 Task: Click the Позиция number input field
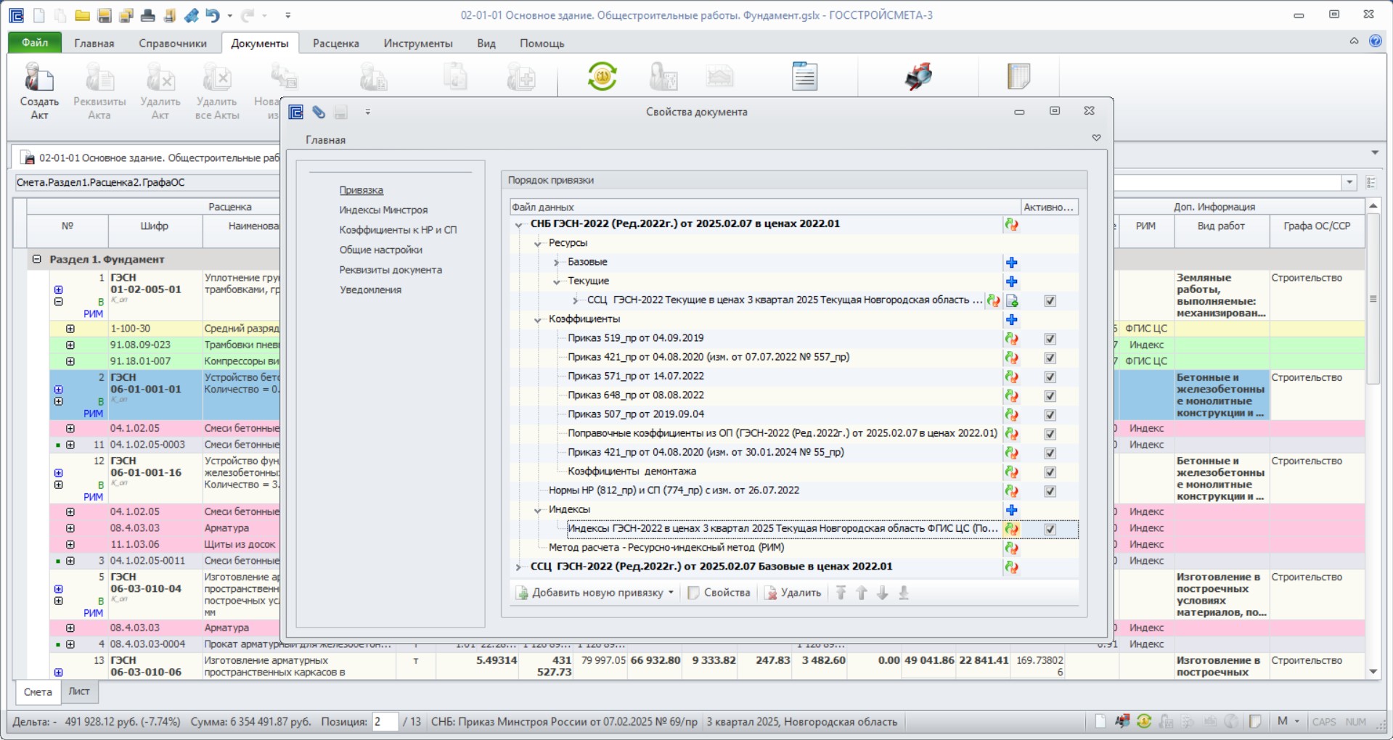[x=385, y=722]
